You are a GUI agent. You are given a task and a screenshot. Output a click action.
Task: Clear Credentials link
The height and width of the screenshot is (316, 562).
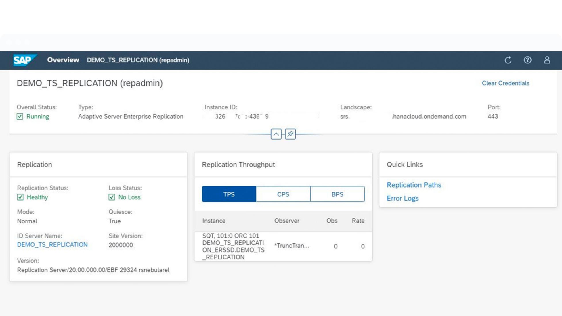coord(505,83)
